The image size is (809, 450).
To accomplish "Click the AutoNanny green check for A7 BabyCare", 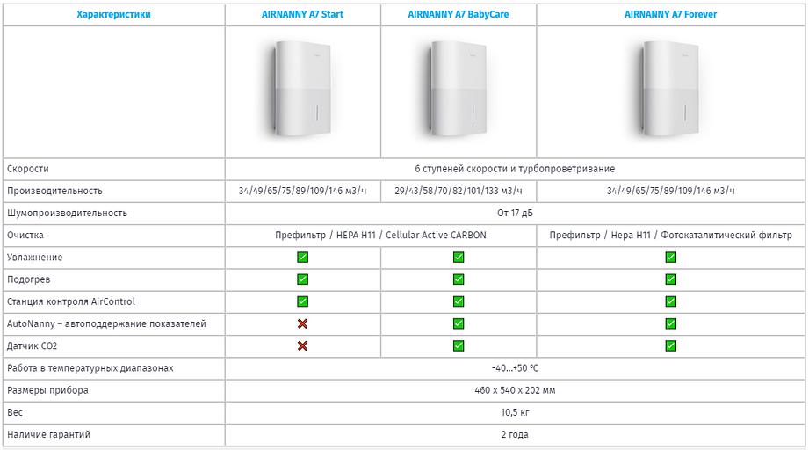I will point(458,323).
